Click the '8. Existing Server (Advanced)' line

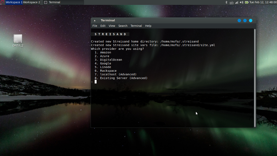[121, 78]
